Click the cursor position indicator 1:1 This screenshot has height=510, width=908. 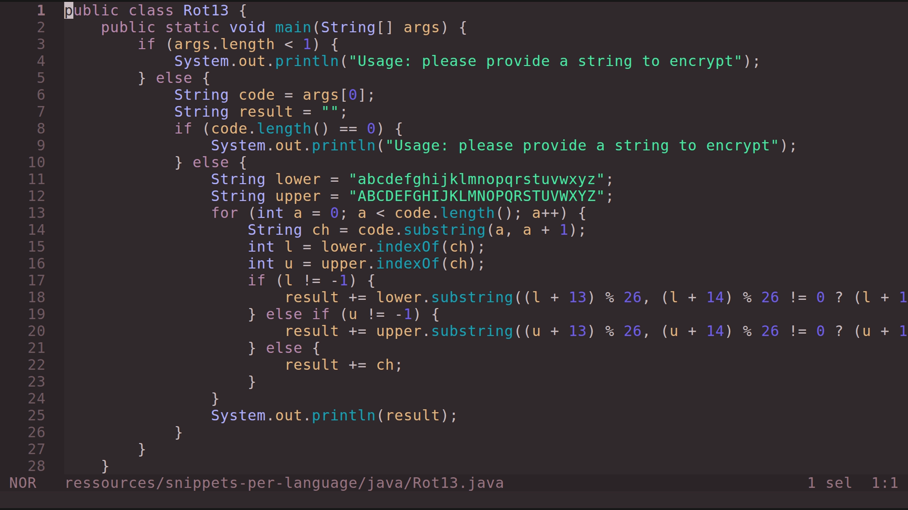pos(884,483)
